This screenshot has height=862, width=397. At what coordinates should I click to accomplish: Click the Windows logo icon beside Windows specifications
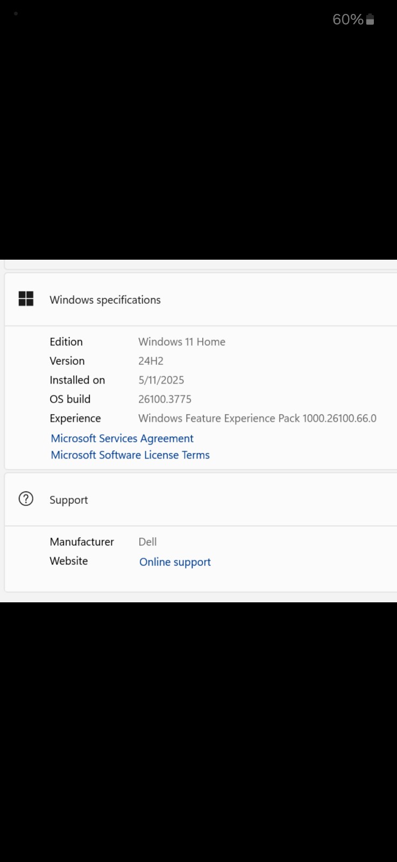click(x=26, y=298)
